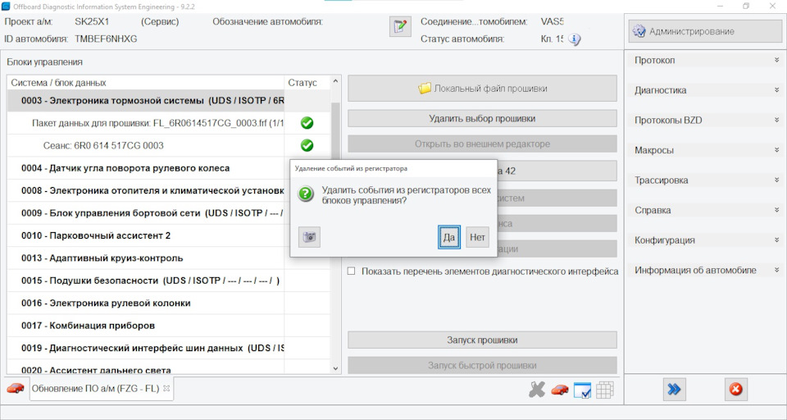Expand the Протоколы BZD section
Screen dimensions: 787x420
pos(704,120)
